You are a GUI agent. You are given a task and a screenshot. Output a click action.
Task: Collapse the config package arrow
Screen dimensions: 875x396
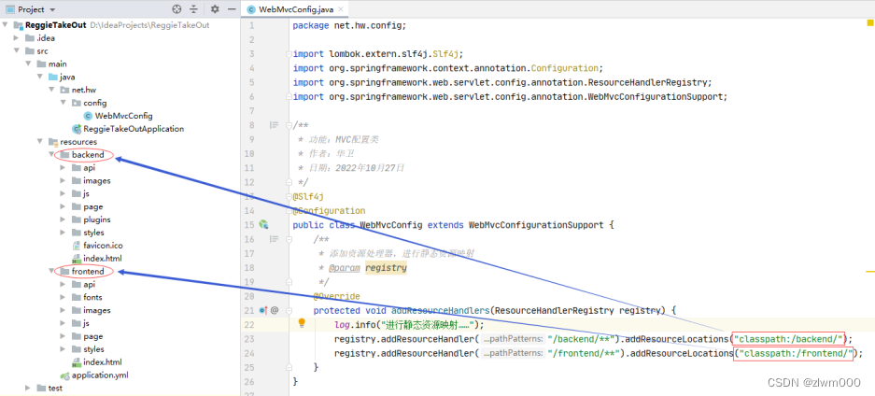[x=64, y=103]
